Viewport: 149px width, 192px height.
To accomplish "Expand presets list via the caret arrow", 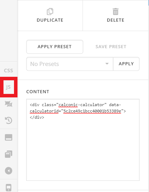I will click(107, 64).
